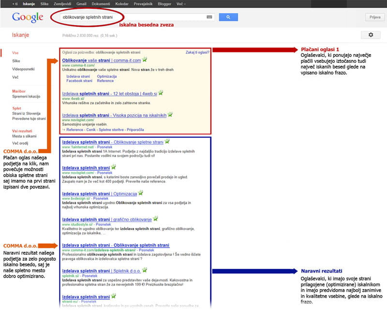Viewport: 387px width, 310px height.
Task: Open Blogger in the top bar
Action: click(164, 4)
